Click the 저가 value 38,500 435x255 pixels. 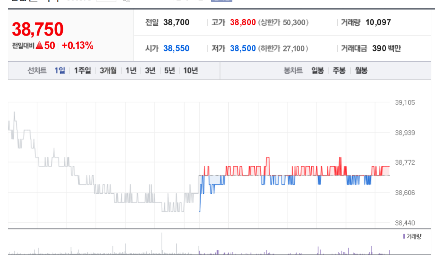[243, 48]
